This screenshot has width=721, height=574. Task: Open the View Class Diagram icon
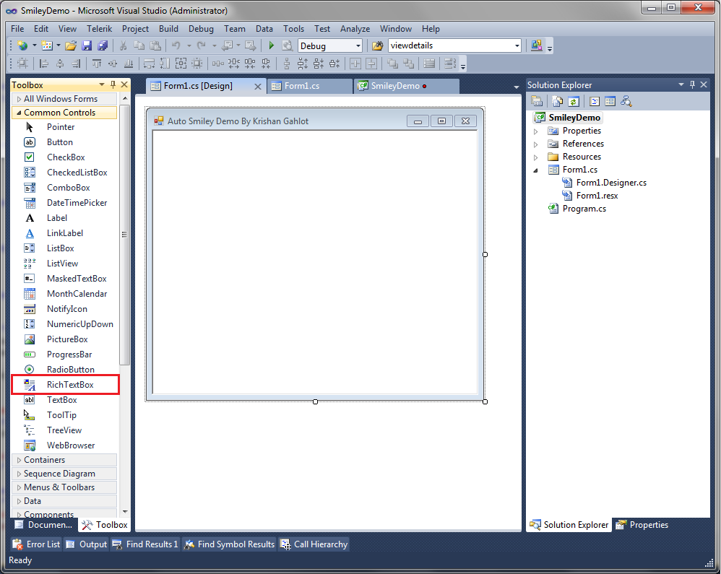tap(626, 101)
